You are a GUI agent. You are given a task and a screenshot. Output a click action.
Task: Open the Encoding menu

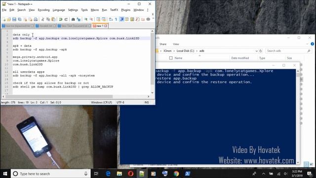point(43,10)
